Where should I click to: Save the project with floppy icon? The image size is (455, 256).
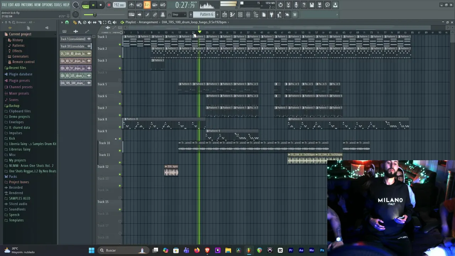pyautogui.click(x=312, y=5)
